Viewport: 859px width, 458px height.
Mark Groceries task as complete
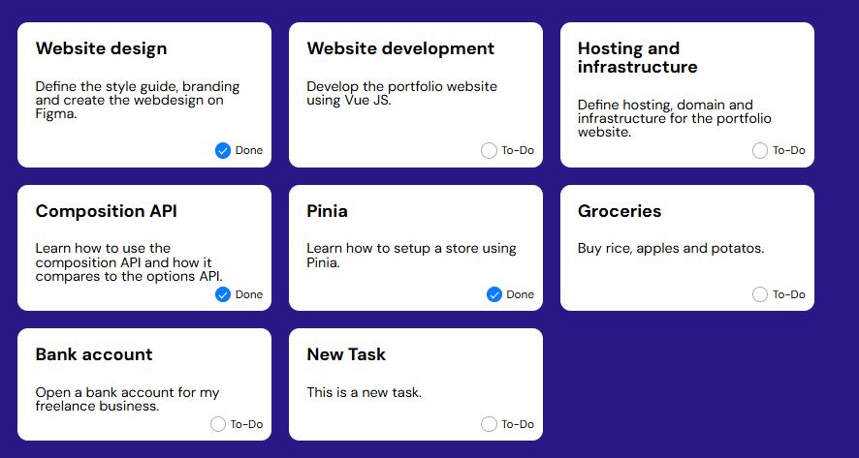click(x=760, y=294)
